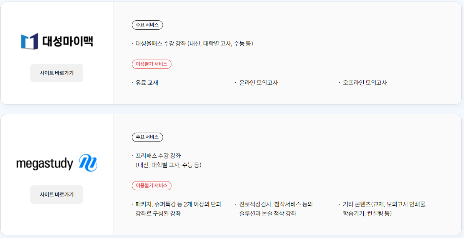The height and width of the screenshot is (238, 464).
Task: Open the 주요 서비스 badge on megastudy card
Action: tap(147, 137)
